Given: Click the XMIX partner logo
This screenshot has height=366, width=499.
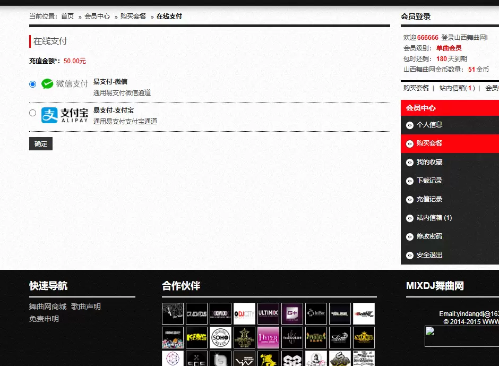Looking at the screenshot, I should point(220,314).
